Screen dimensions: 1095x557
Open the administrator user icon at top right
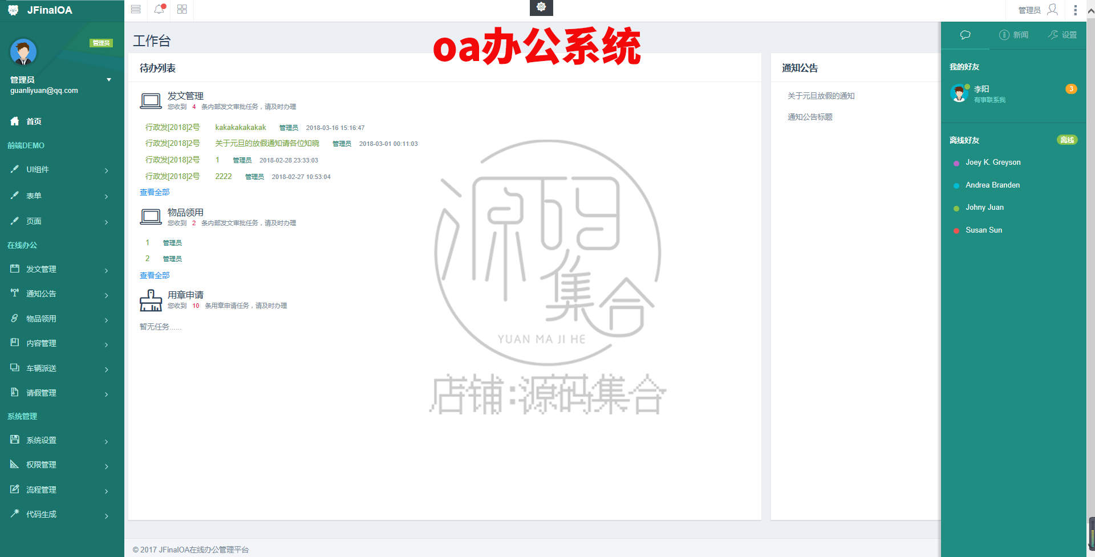pos(1053,9)
